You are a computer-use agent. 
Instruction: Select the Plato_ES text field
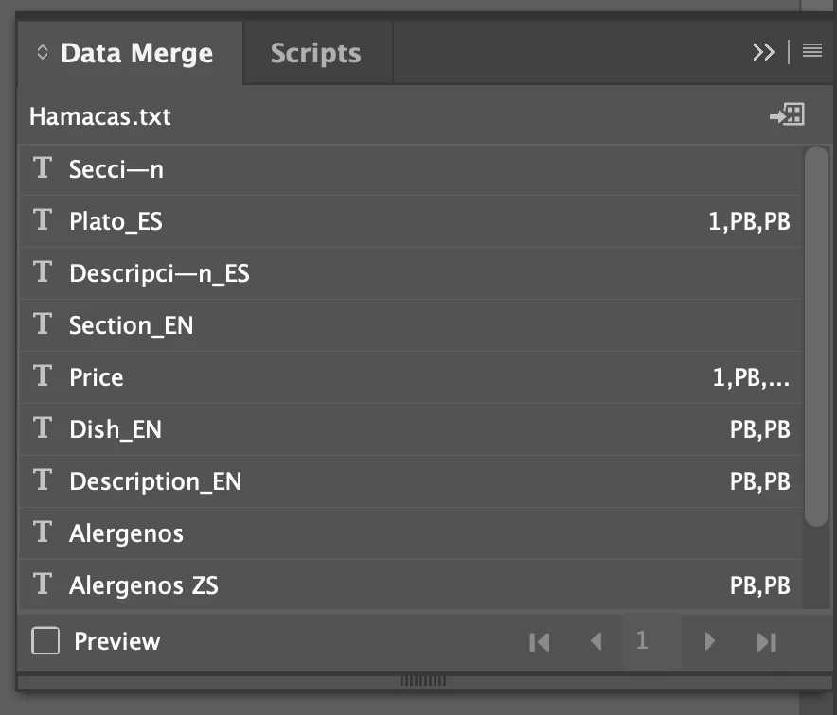411,221
